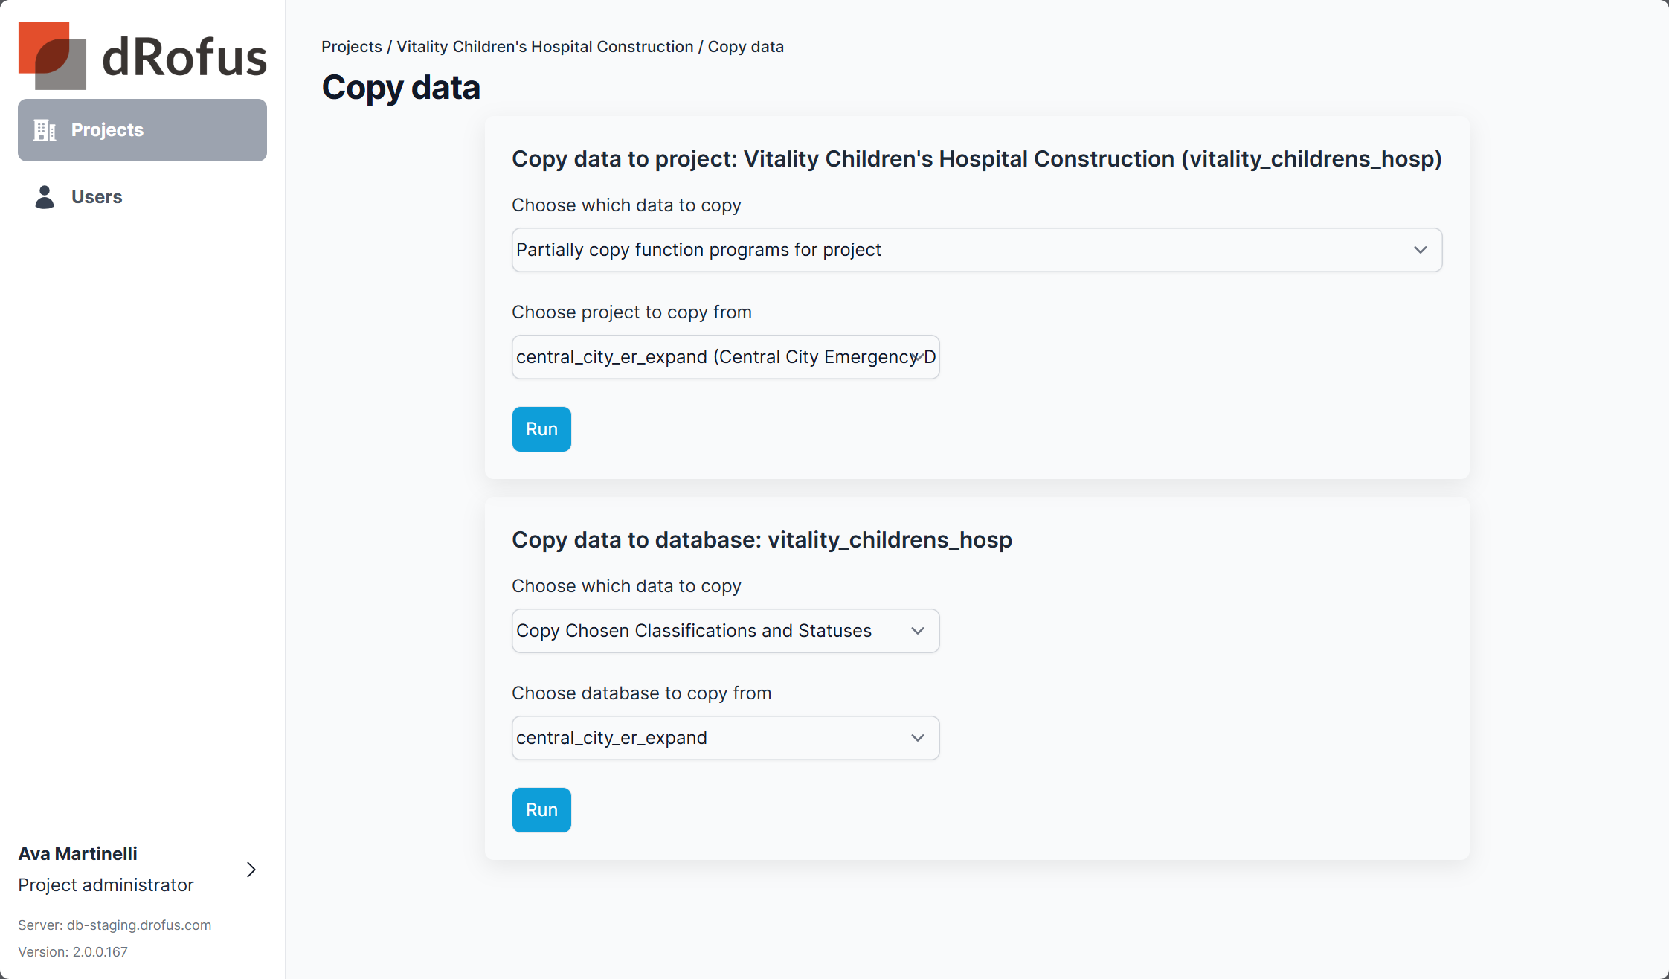Open Projects in the sidebar
1669x979 pixels.
(142, 130)
